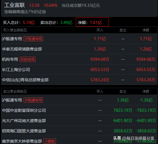
Task: Click 卖出 column header in sell table
Action: pos(123,92)
